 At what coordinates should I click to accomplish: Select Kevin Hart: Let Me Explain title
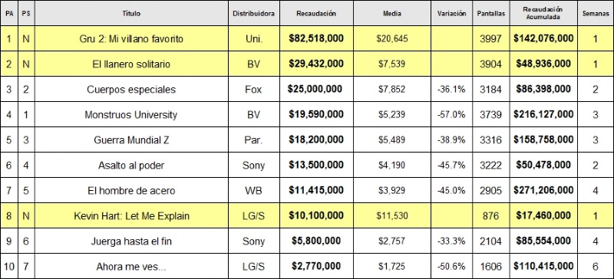click(131, 215)
